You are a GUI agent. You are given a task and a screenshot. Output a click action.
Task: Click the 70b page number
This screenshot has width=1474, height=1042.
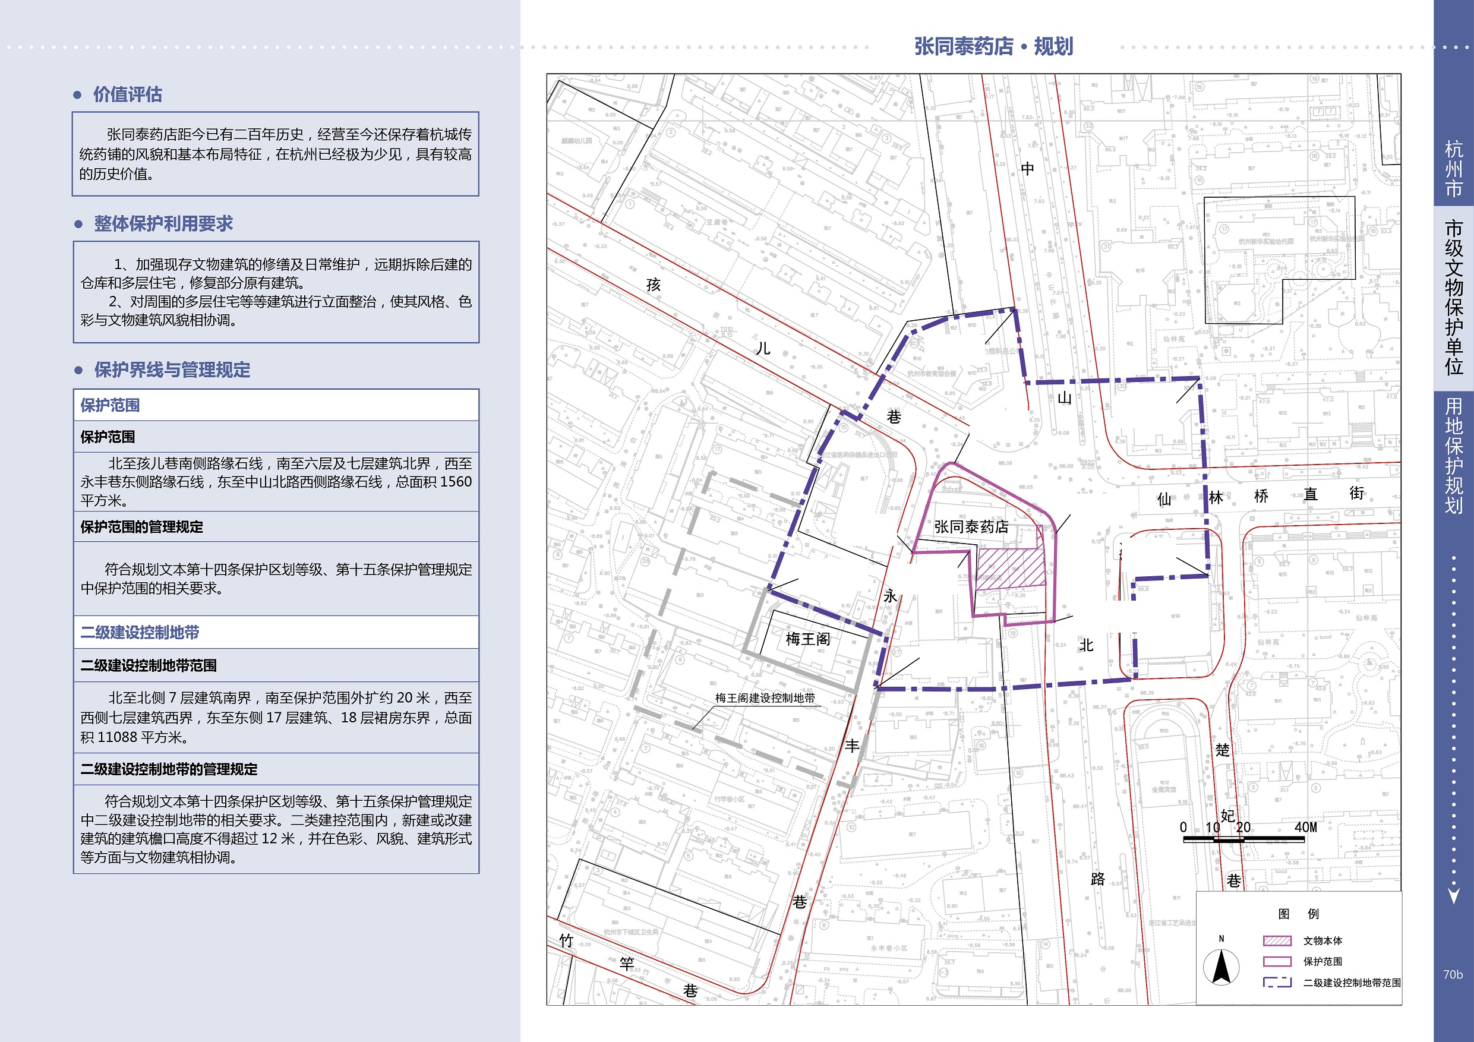[1452, 974]
